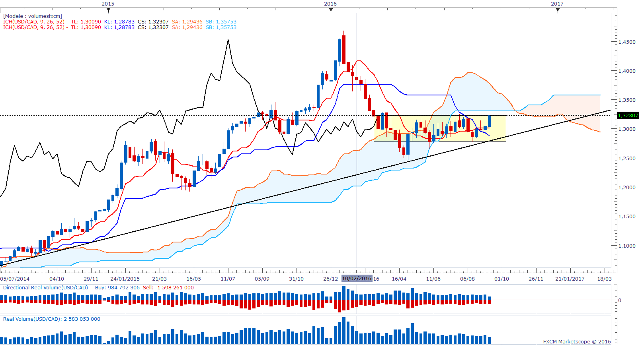Click the "Buy: 984 792 306" value
This screenshot has width=640, height=345.
pyautogui.click(x=117, y=288)
